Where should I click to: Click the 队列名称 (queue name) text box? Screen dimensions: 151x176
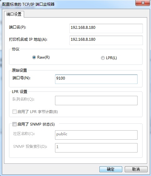click(x=96, y=101)
